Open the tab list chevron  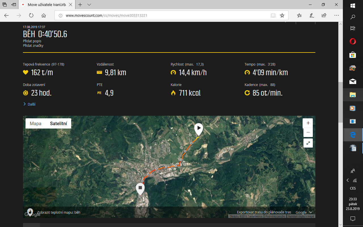click(x=89, y=5)
